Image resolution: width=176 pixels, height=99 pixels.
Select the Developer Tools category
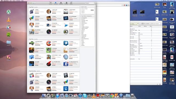84,21
